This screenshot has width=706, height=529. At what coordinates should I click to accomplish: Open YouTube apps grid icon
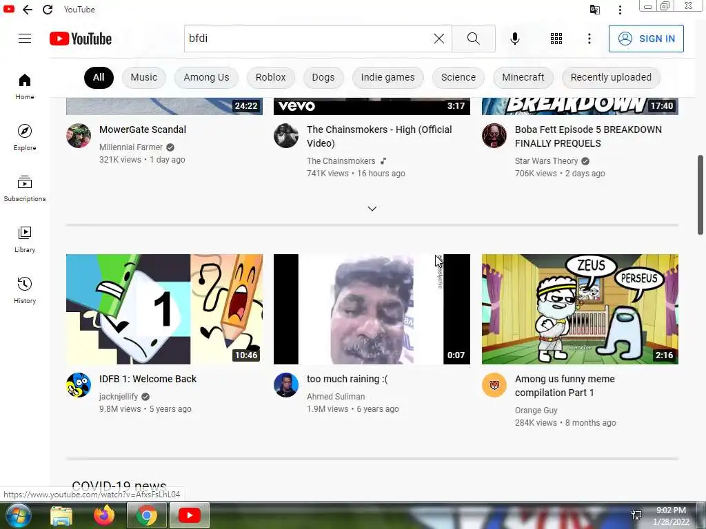[x=556, y=39]
